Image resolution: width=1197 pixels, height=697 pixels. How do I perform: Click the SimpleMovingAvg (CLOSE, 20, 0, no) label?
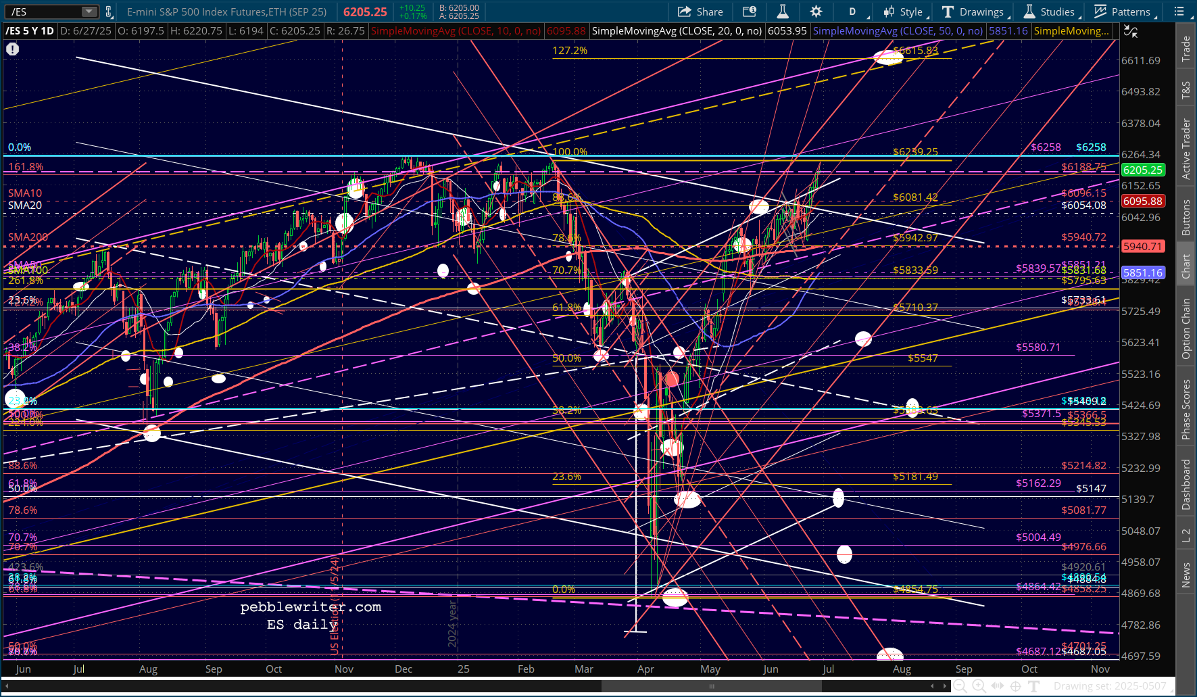coord(677,31)
